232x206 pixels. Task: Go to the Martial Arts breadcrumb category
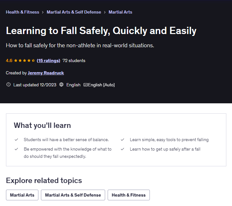pyautogui.click(x=120, y=12)
